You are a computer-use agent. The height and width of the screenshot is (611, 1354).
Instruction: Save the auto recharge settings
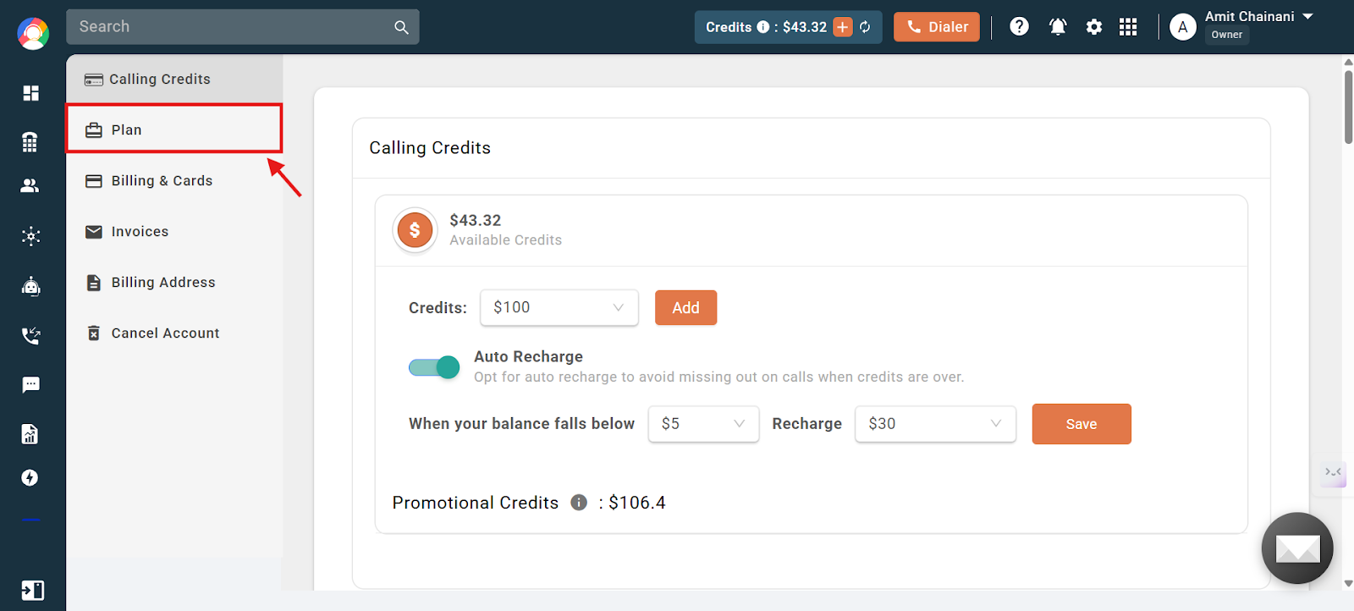[1082, 424]
